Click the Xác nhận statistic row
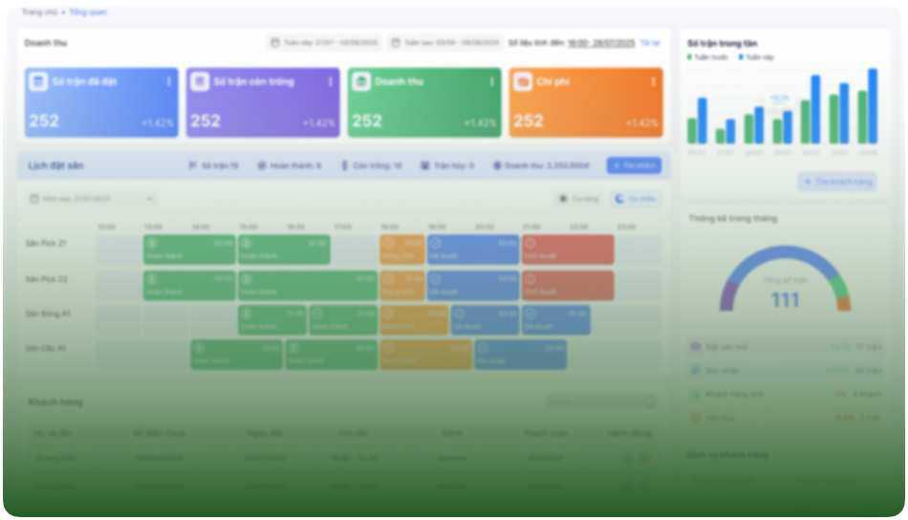The width and height of the screenshot is (908, 520). [x=785, y=371]
